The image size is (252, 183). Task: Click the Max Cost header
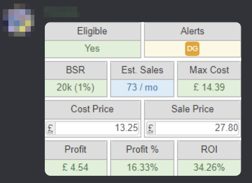pyautogui.click(x=209, y=70)
